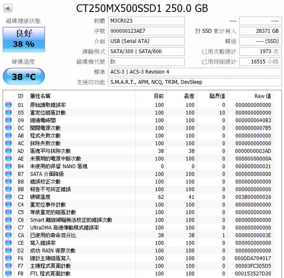Click the status orb for 硬碟溫度 row (C2)
This screenshot has width=284, height=278.
click(x=8, y=197)
